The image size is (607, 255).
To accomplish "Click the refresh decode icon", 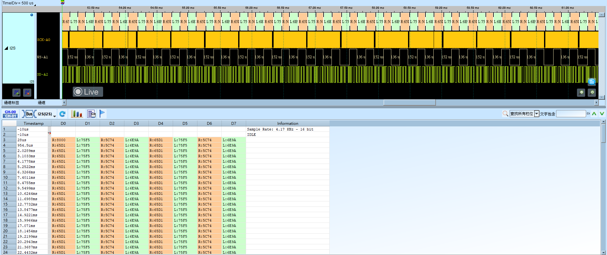I will pos(63,114).
